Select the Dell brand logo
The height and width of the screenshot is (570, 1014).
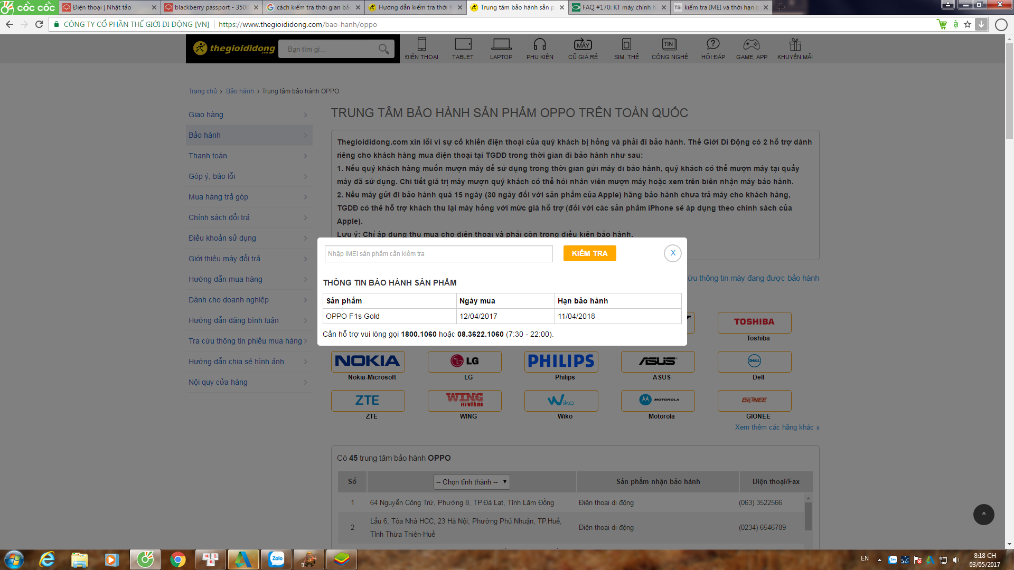pos(755,362)
